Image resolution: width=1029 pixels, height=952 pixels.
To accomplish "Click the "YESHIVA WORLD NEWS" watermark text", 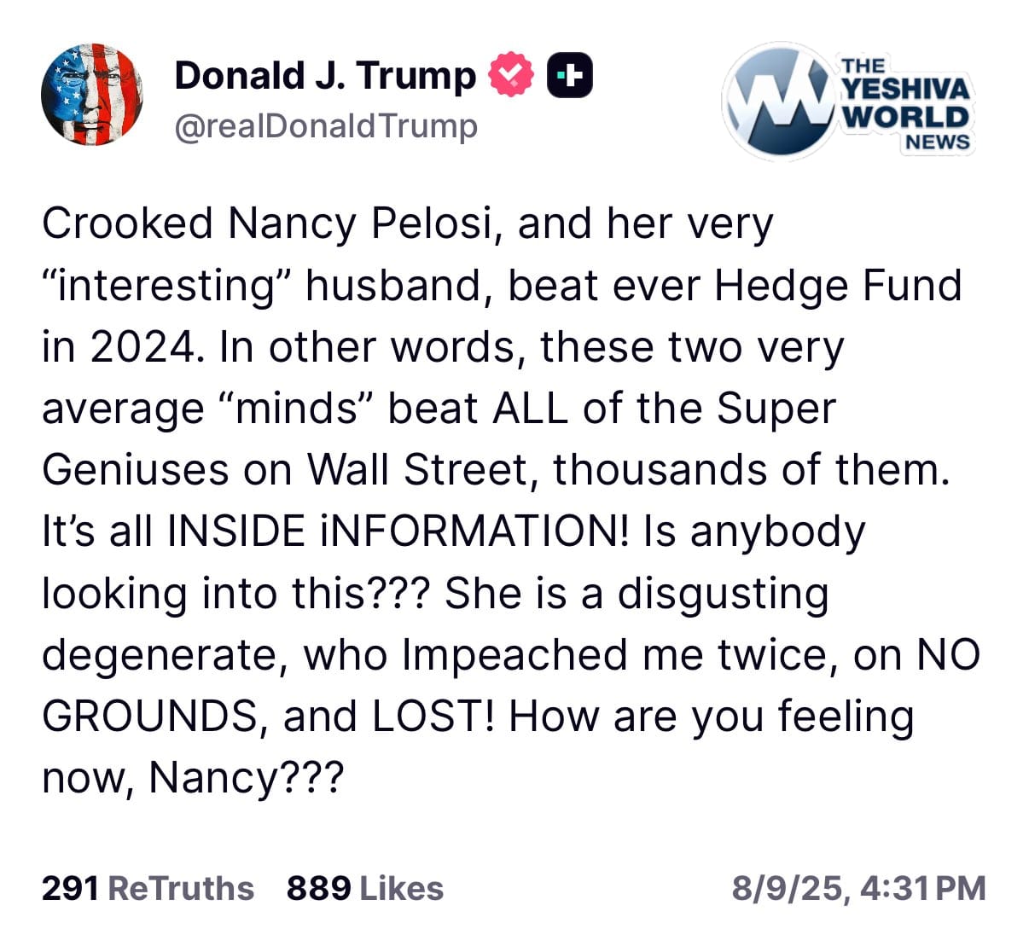I will (904, 104).
